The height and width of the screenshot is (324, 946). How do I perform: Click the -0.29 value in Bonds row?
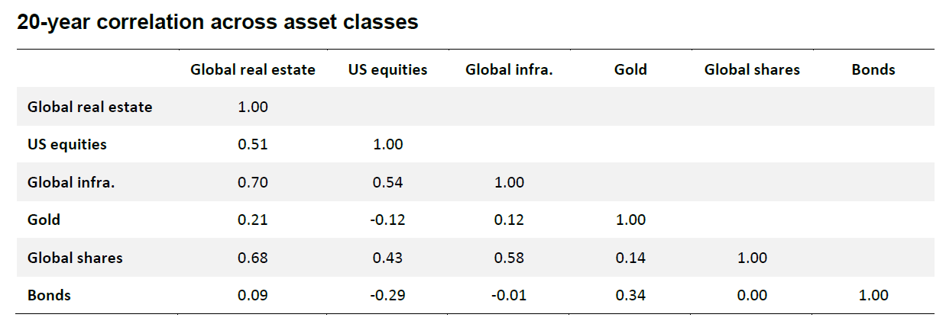tap(387, 295)
